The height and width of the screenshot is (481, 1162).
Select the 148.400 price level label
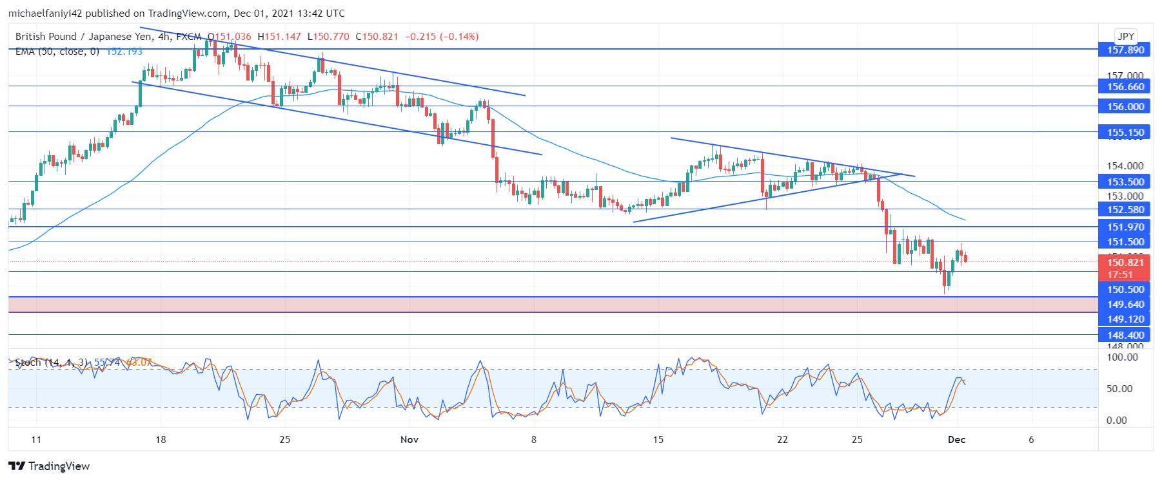pyautogui.click(x=1124, y=335)
